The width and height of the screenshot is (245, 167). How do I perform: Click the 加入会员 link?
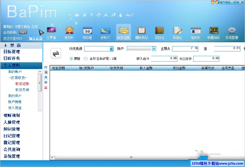click(x=36, y=38)
